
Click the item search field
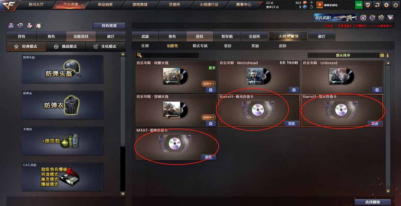[x=167, y=55]
